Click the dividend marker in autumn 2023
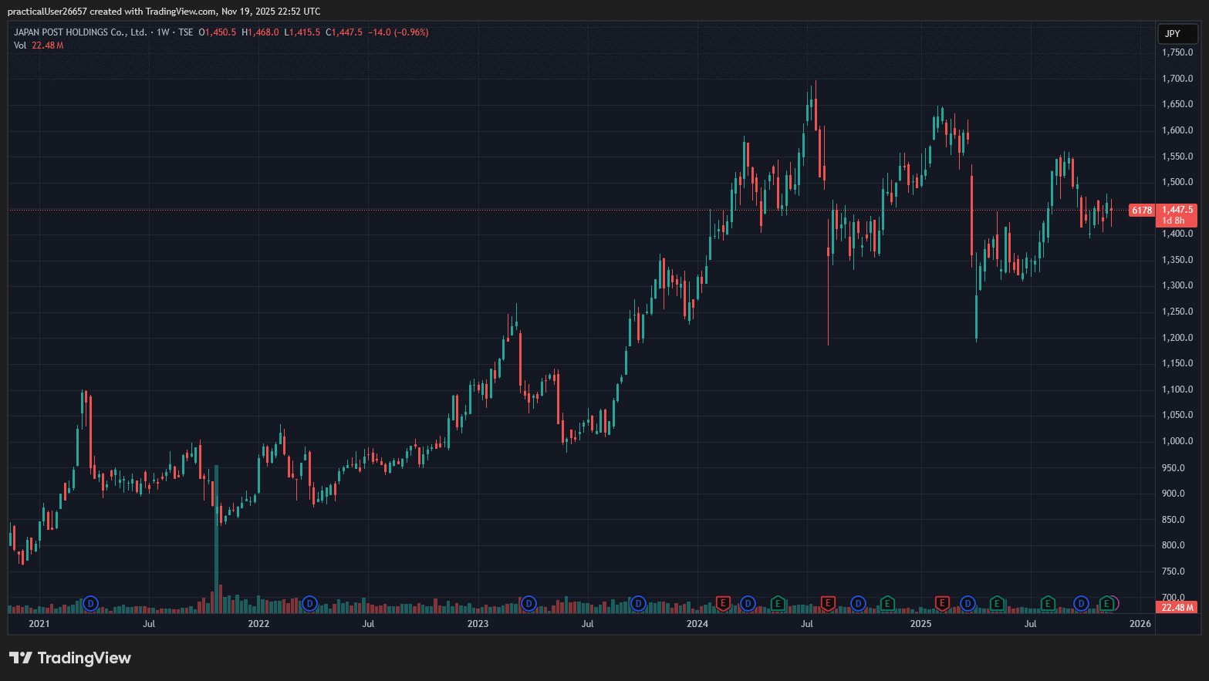1209x681 pixels. (x=638, y=603)
